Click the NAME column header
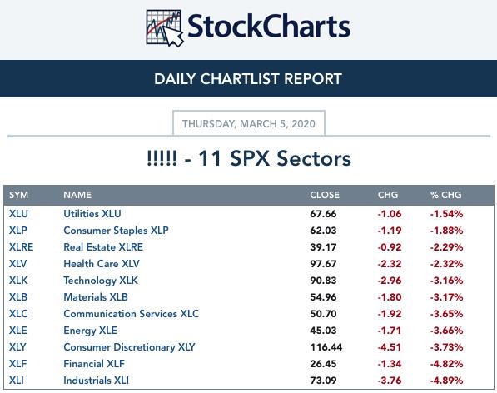Viewport: 497px width, 393px height. click(77, 195)
